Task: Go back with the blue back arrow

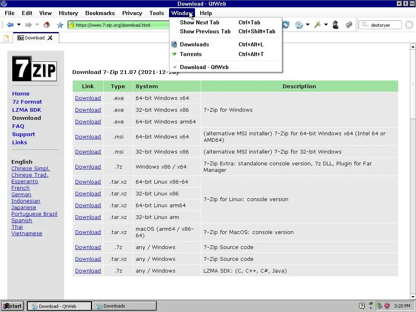Action: [x=10, y=25]
